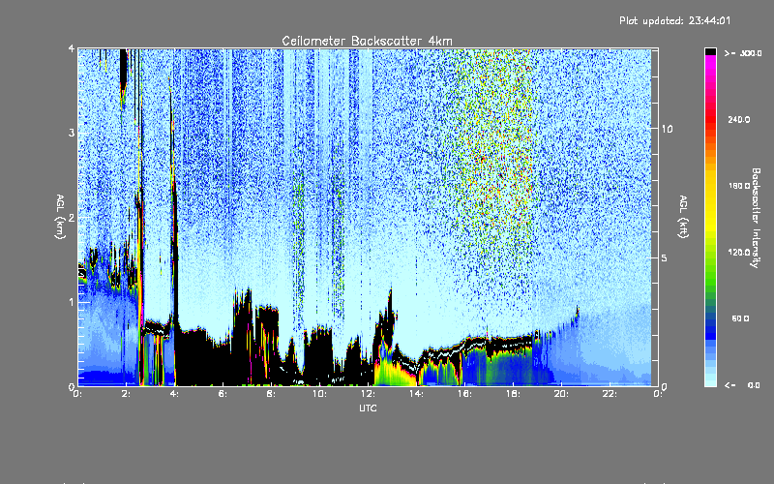The image size is (774, 484).
Task: Click the '180.0' colorbar tick label
Action: [x=739, y=186]
